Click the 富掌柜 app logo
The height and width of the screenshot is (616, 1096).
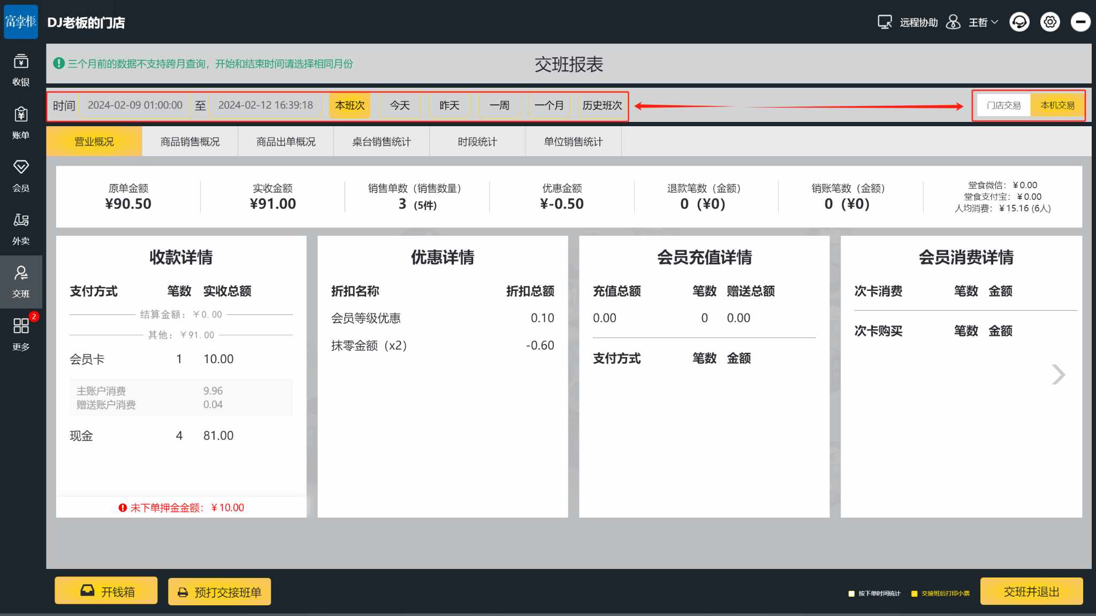click(x=21, y=21)
